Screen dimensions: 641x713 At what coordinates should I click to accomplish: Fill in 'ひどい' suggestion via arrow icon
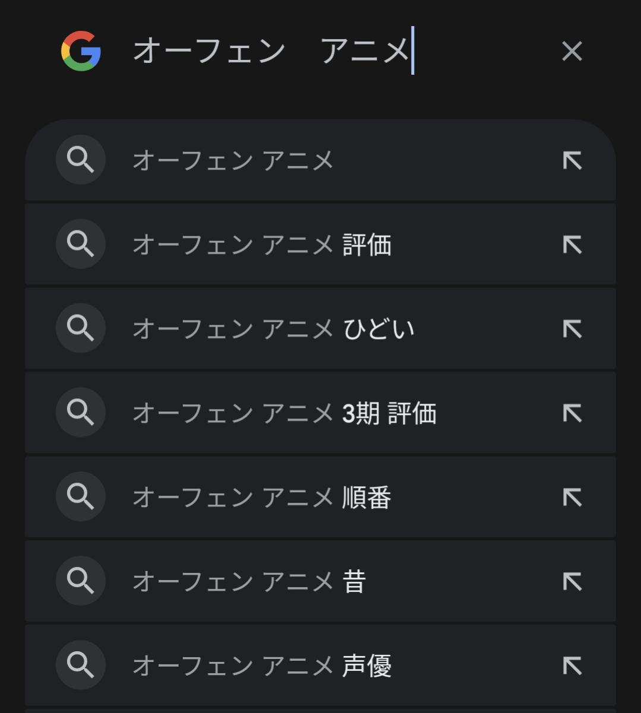(x=572, y=329)
